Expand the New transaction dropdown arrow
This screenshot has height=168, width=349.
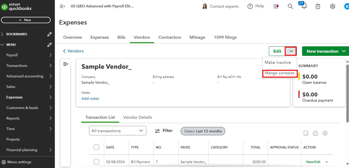coord(344,51)
